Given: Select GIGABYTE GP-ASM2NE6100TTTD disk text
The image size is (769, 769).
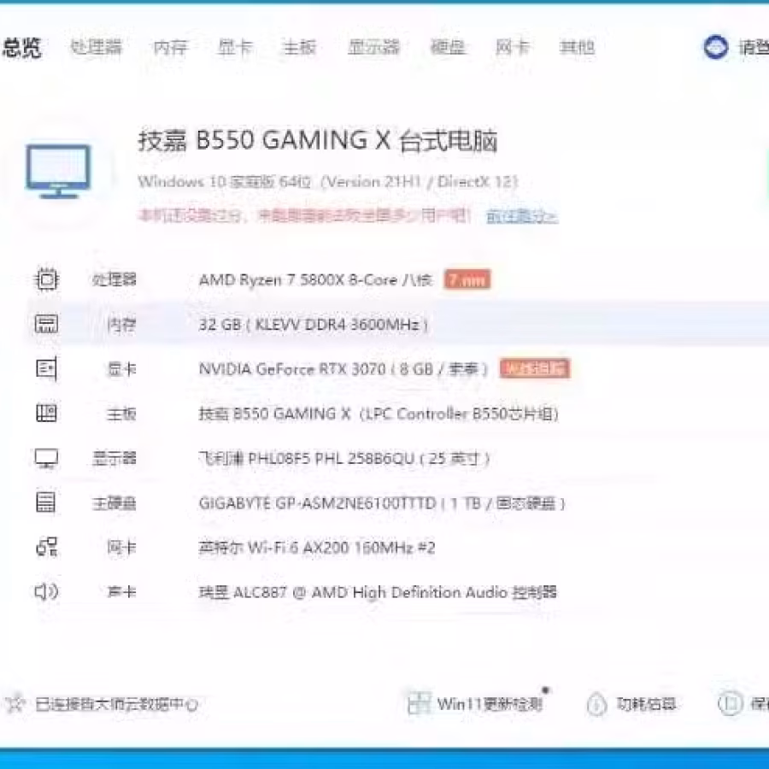Looking at the screenshot, I should pos(382,503).
